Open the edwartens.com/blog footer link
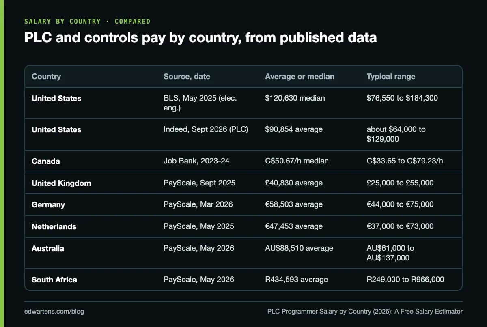487x327 pixels. 54,312
